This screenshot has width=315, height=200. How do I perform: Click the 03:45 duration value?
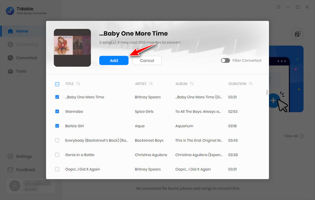pyautogui.click(x=233, y=140)
